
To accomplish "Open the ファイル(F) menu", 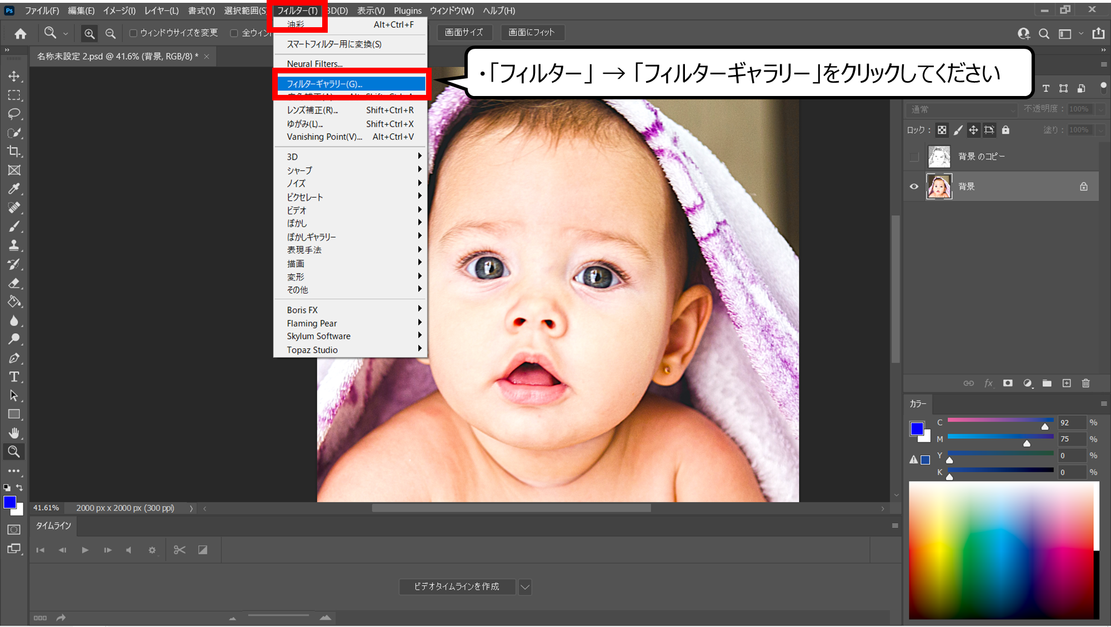I will tap(42, 11).
